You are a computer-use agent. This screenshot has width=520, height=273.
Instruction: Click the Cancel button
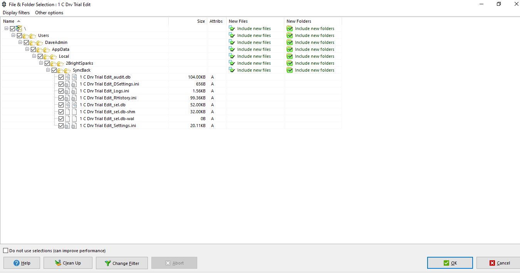tap(499, 263)
